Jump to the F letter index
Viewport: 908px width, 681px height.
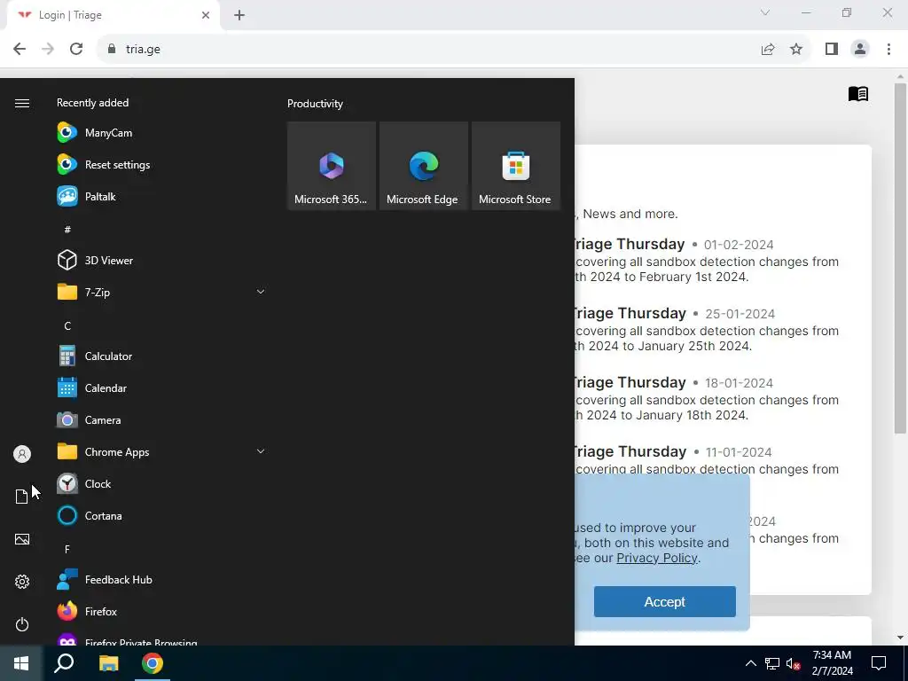[x=67, y=549]
